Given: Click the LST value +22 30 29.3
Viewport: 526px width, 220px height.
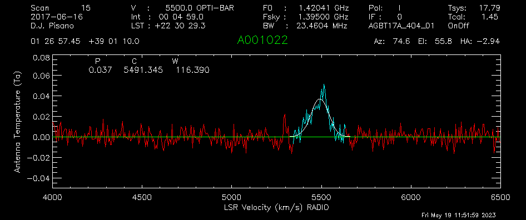Looking at the screenshot, I should (181, 26).
